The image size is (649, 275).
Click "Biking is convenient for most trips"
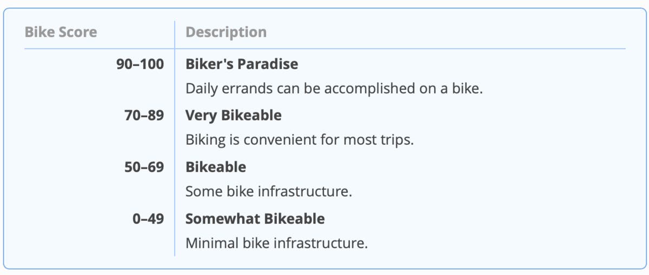299,139
